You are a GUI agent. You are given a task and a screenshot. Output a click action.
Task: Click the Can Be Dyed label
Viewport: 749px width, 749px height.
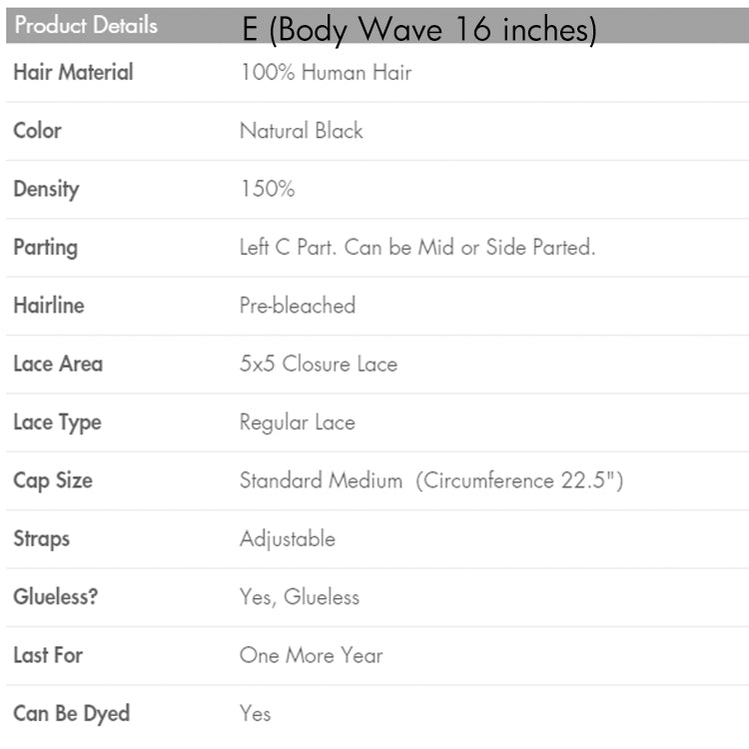pyautogui.click(x=72, y=715)
